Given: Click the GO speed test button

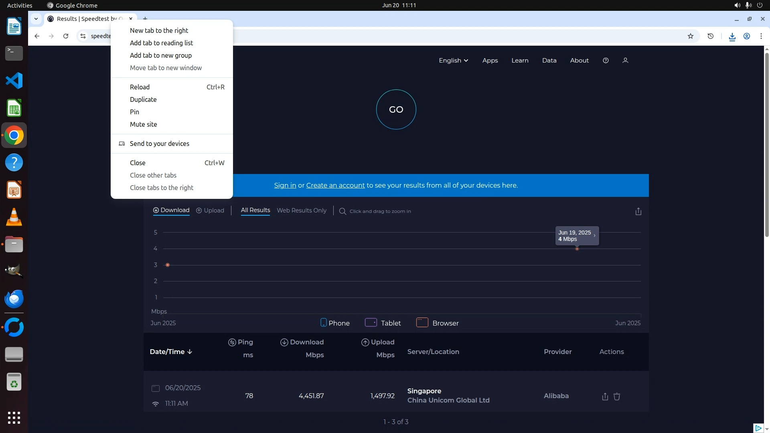Looking at the screenshot, I should (396, 109).
